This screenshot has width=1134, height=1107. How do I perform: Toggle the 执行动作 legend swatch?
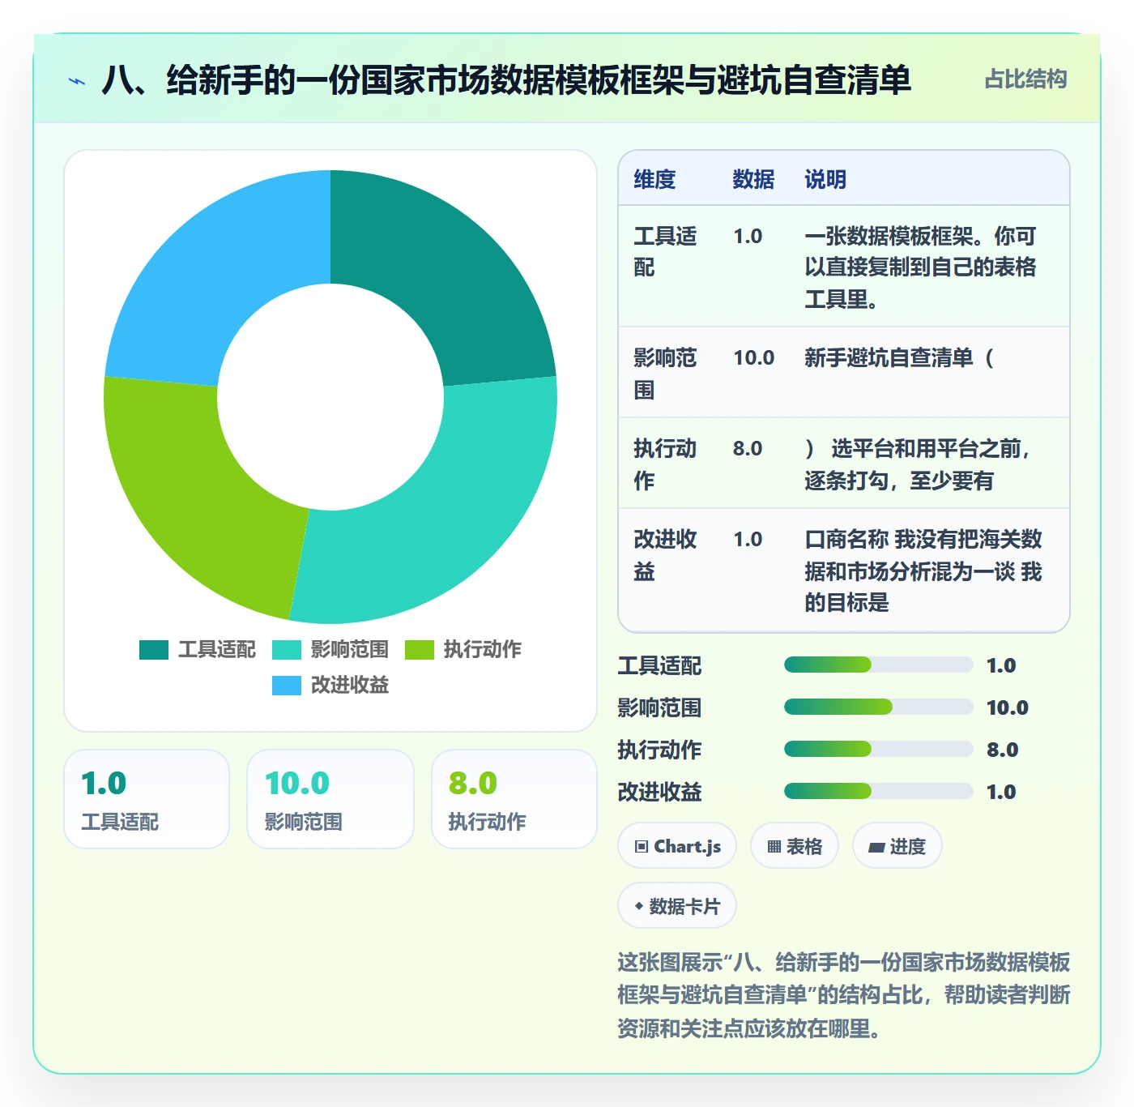420,649
